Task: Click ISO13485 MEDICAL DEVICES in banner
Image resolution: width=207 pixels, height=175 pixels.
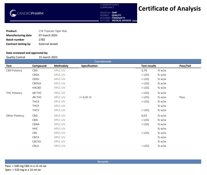Action: pyautogui.click(x=116, y=20)
